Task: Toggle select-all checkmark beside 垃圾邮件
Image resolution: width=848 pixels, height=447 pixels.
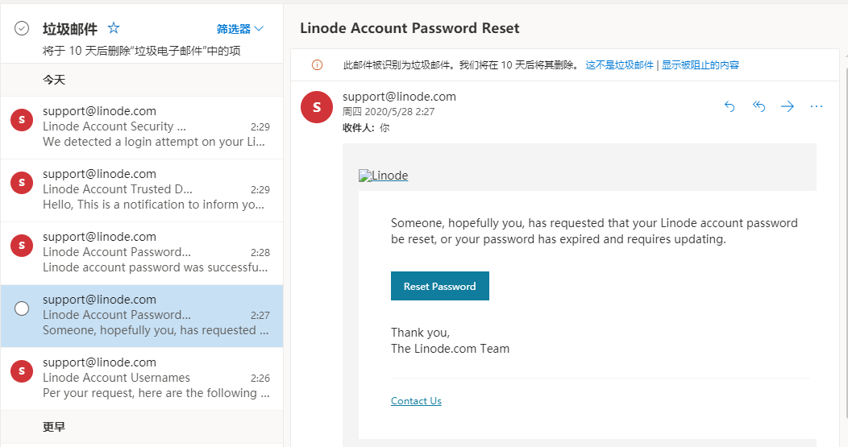Action: [x=22, y=29]
